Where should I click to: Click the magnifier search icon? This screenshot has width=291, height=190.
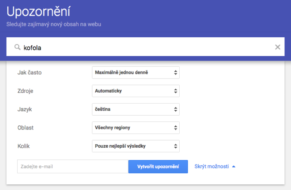click(x=17, y=47)
